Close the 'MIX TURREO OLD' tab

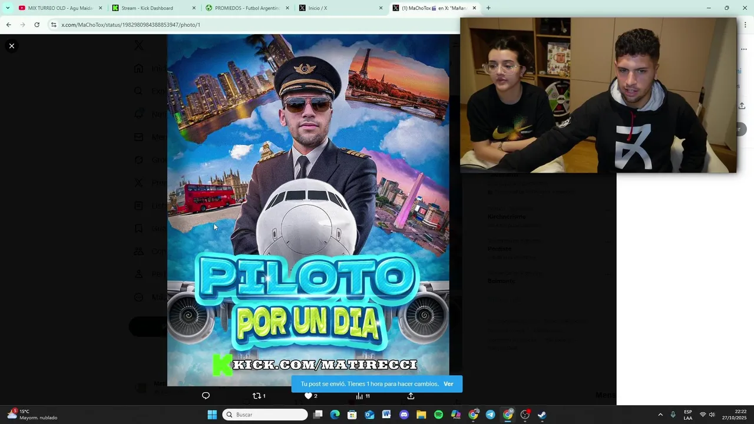click(x=100, y=8)
